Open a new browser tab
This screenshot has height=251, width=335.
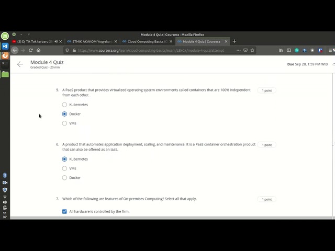coord(234,41)
